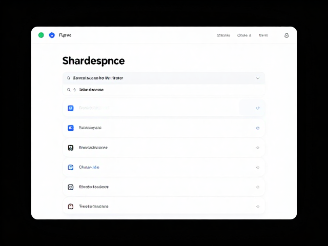
Task: Open the middle of three header navigation links
Action: click(x=244, y=35)
